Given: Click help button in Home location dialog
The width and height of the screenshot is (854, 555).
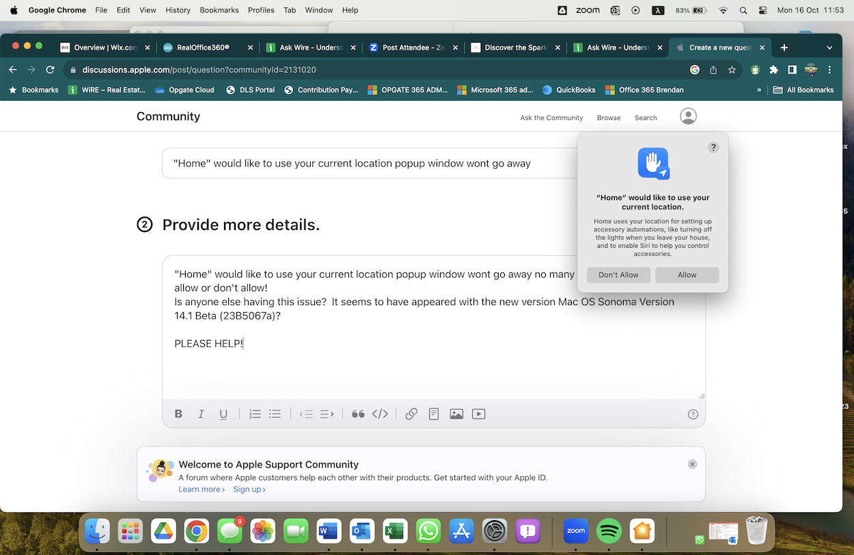Looking at the screenshot, I should pyautogui.click(x=713, y=147).
